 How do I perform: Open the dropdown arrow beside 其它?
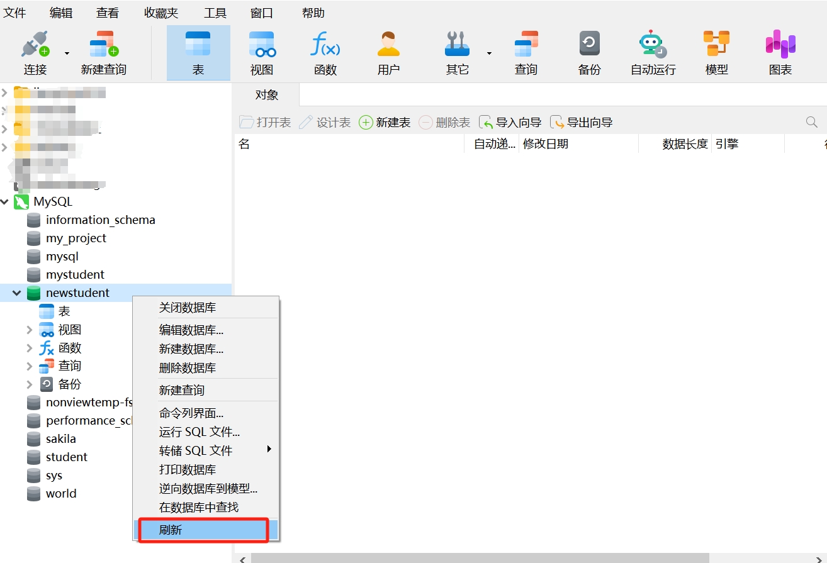tap(489, 53)
